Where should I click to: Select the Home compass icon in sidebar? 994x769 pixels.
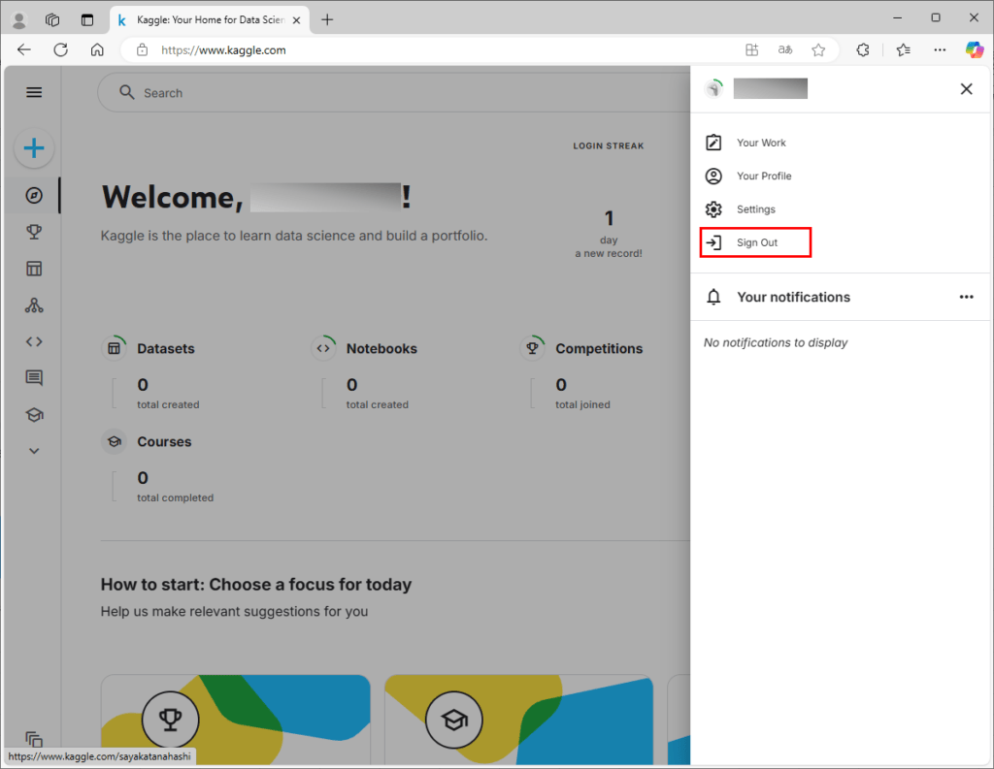coord(34,196)
